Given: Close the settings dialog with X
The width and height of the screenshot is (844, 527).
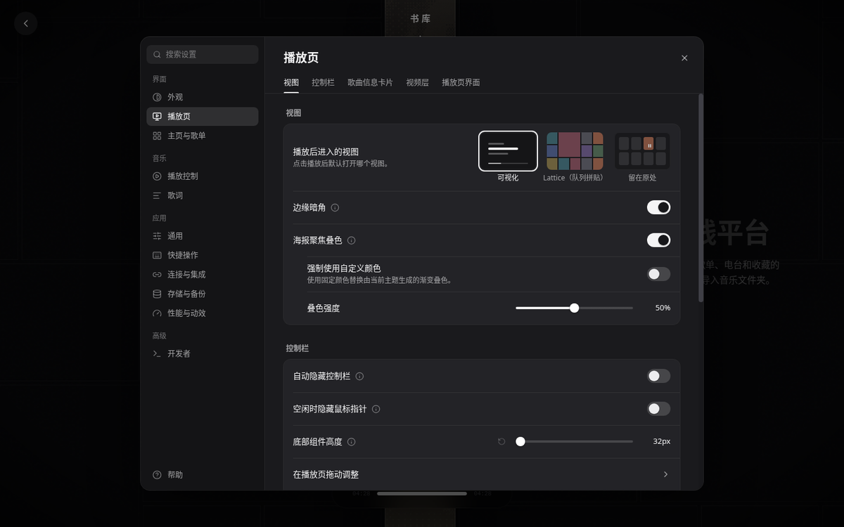Looking at the screenshot, I should (684, 58).
